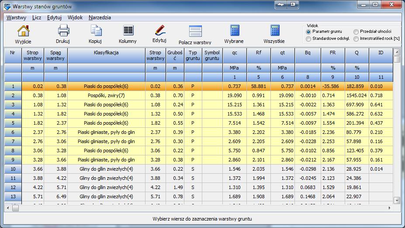Select the Przedział ufności radio button
The width and height of the screenshot is (405, 228).
point(356,32)
